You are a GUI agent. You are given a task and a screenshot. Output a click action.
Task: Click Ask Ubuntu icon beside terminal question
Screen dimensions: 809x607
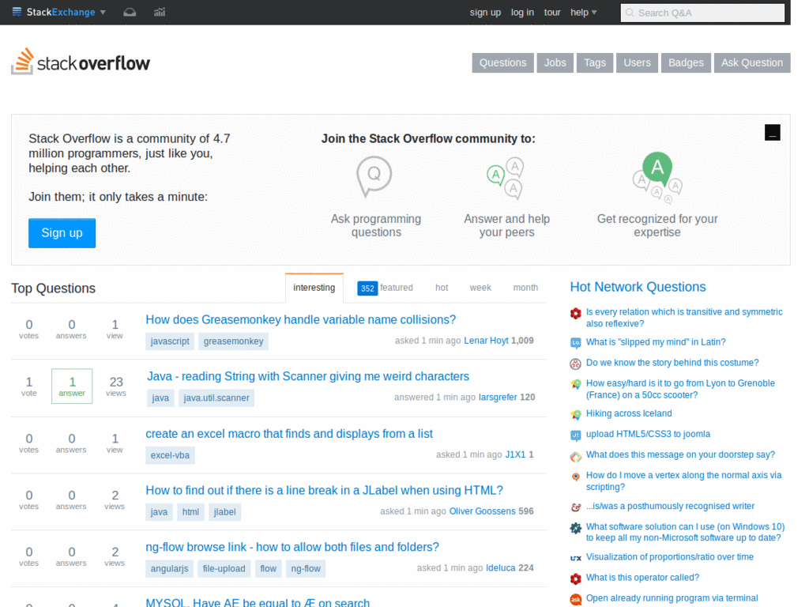tap(576, 599)
